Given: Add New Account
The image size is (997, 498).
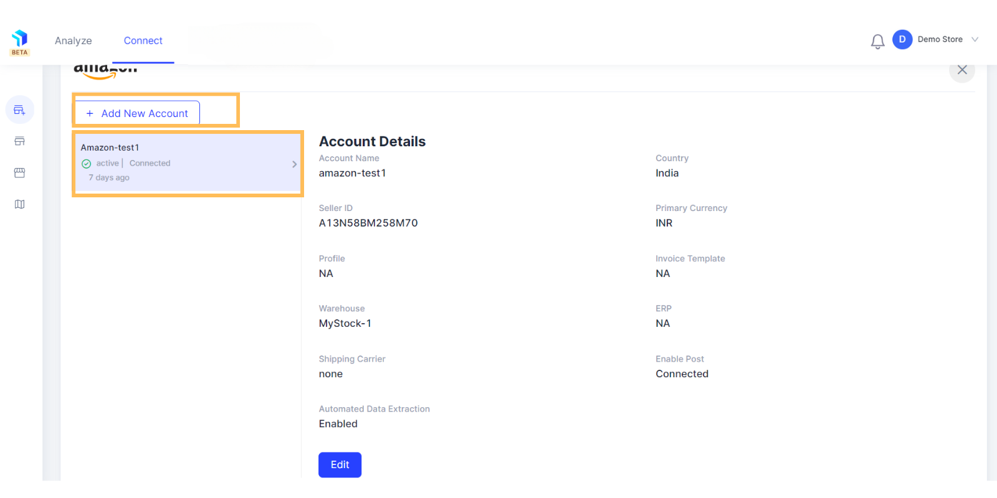Looking at the screenshot, I should tap(137, 113).
